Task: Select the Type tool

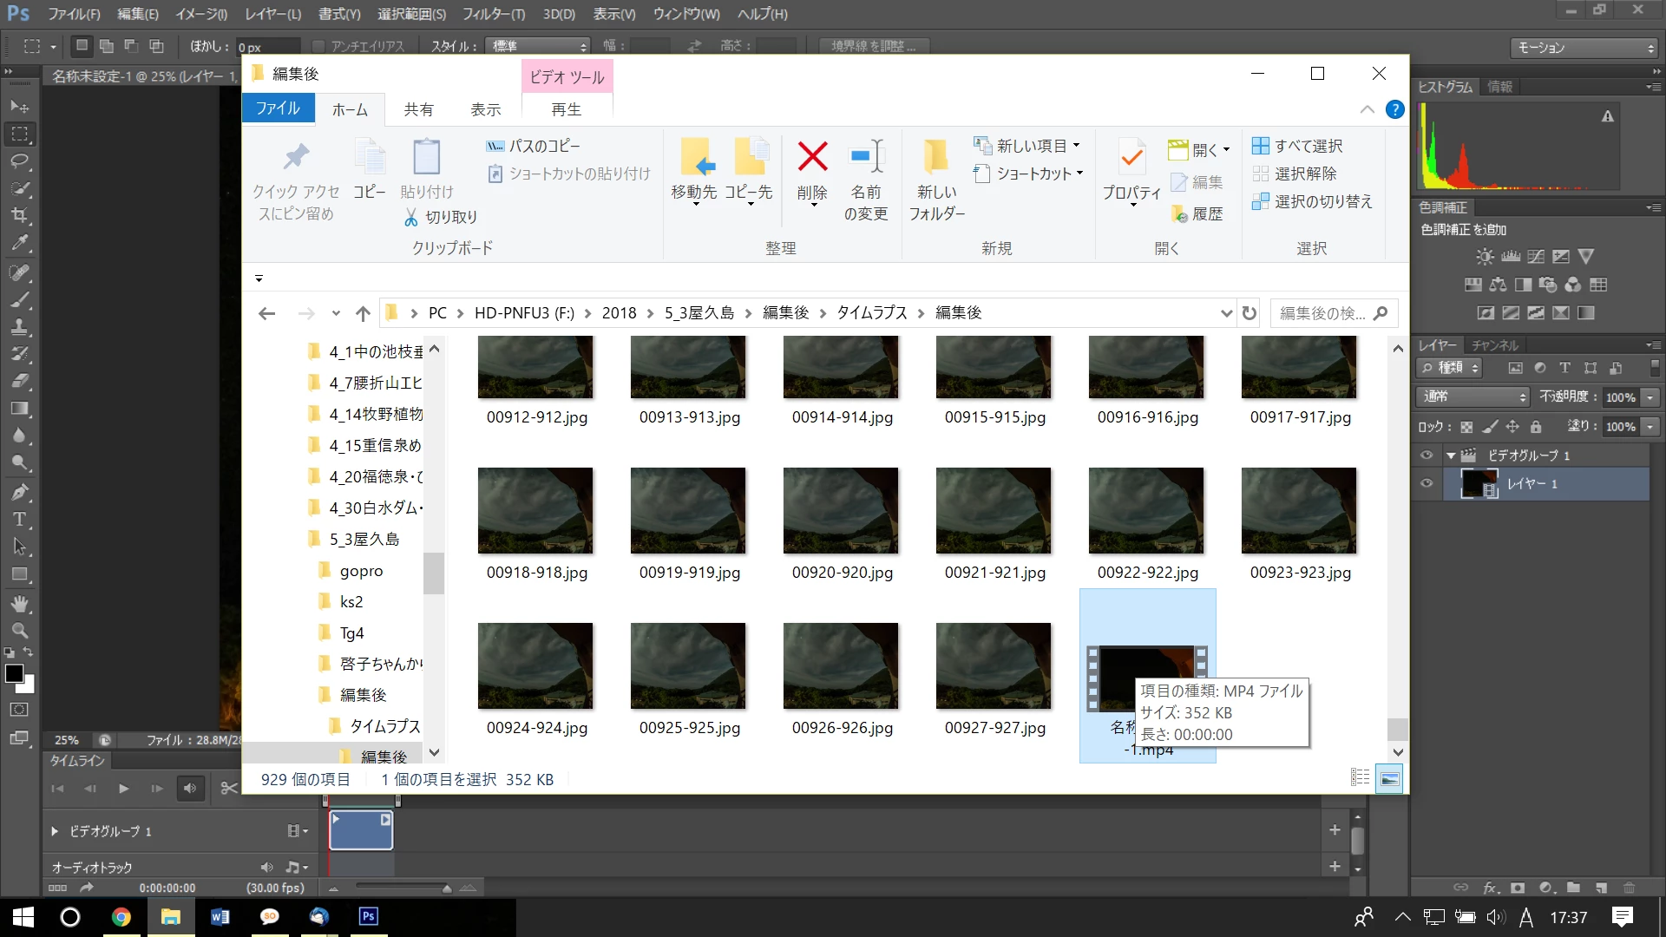Action: pyautogui.click(x=19, y=520)
